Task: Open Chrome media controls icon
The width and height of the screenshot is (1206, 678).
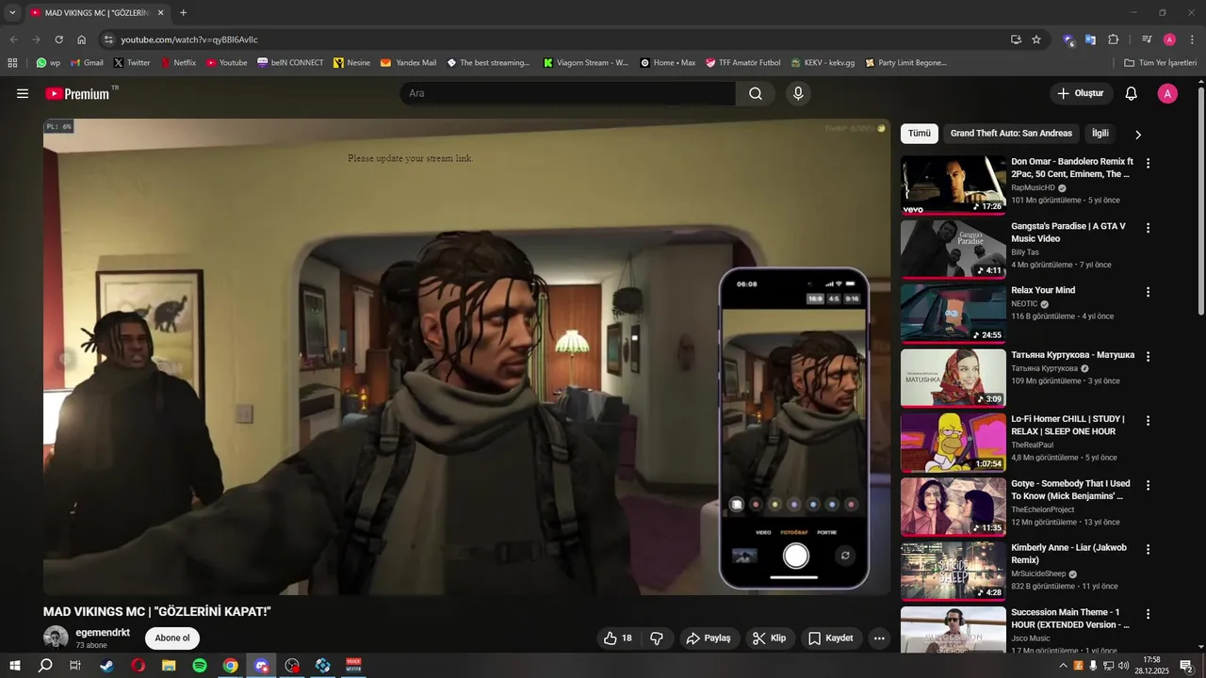Action: coord(1147,40)
